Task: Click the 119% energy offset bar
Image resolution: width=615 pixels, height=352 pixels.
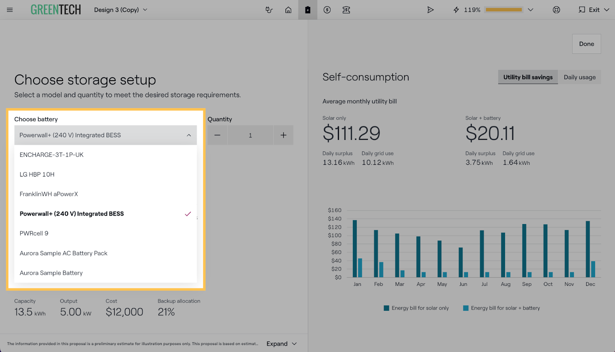Action: point(504,10)
